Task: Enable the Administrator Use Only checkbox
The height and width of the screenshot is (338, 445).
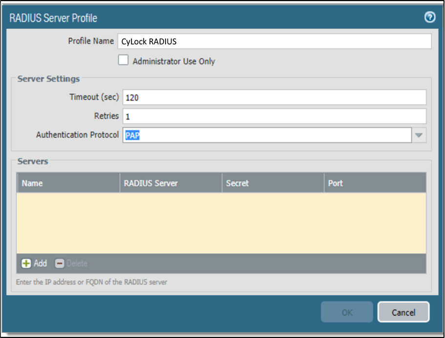Action: coord(124,61)
